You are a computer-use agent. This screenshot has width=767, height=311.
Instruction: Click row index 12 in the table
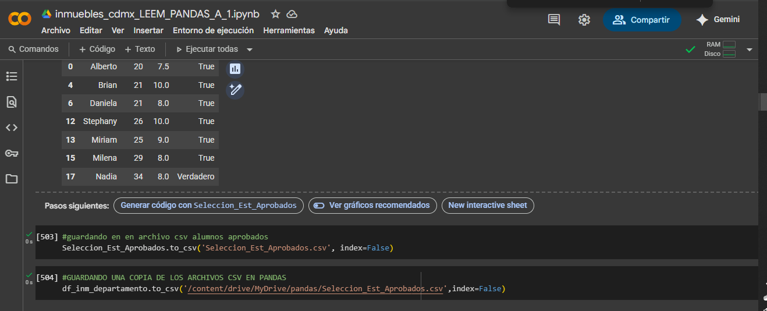70,121
